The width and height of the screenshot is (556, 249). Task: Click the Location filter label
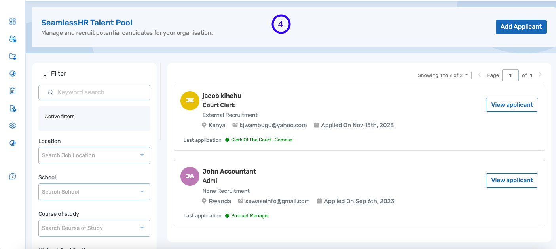49,141
